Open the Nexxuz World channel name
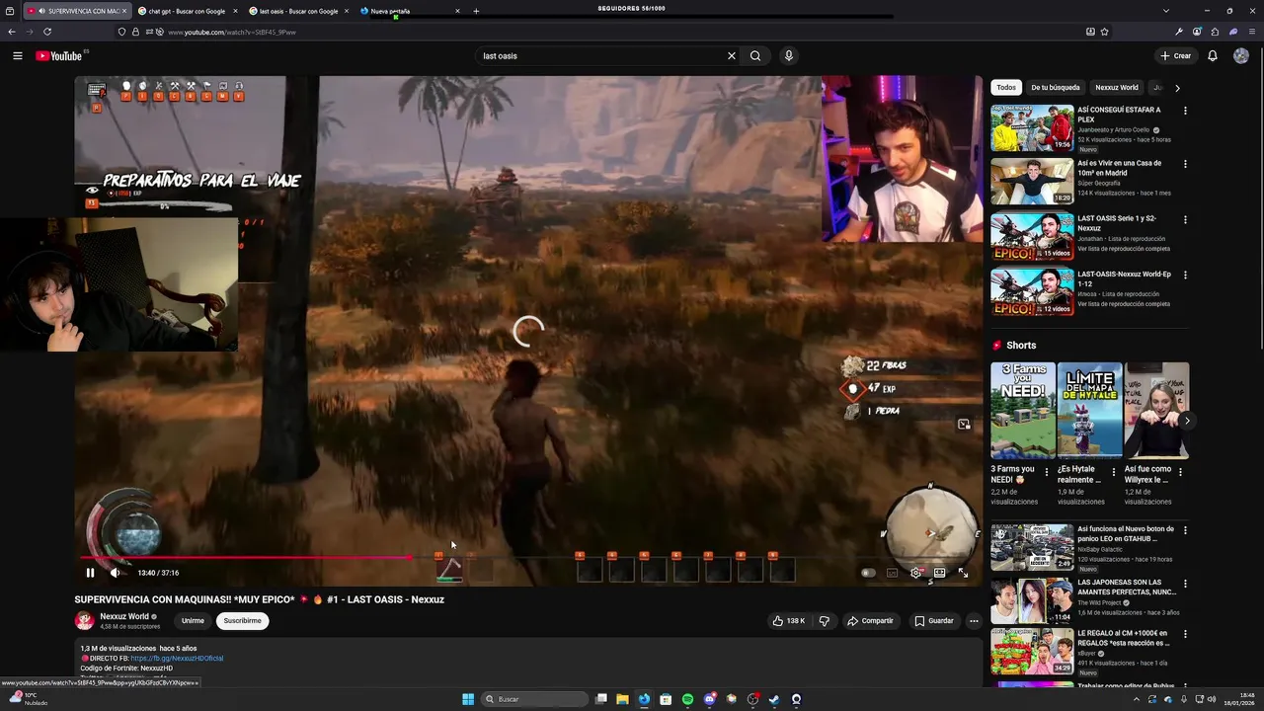 [x=124, y=616]
